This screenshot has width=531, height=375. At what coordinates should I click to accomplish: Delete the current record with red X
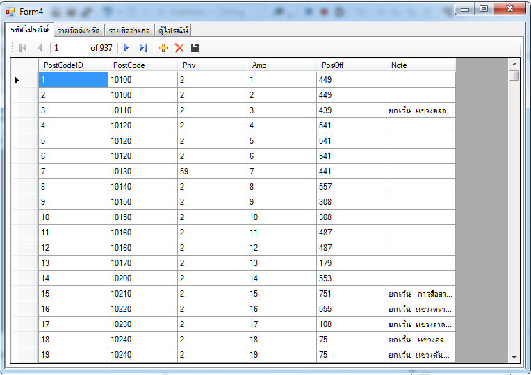(179, 48)
